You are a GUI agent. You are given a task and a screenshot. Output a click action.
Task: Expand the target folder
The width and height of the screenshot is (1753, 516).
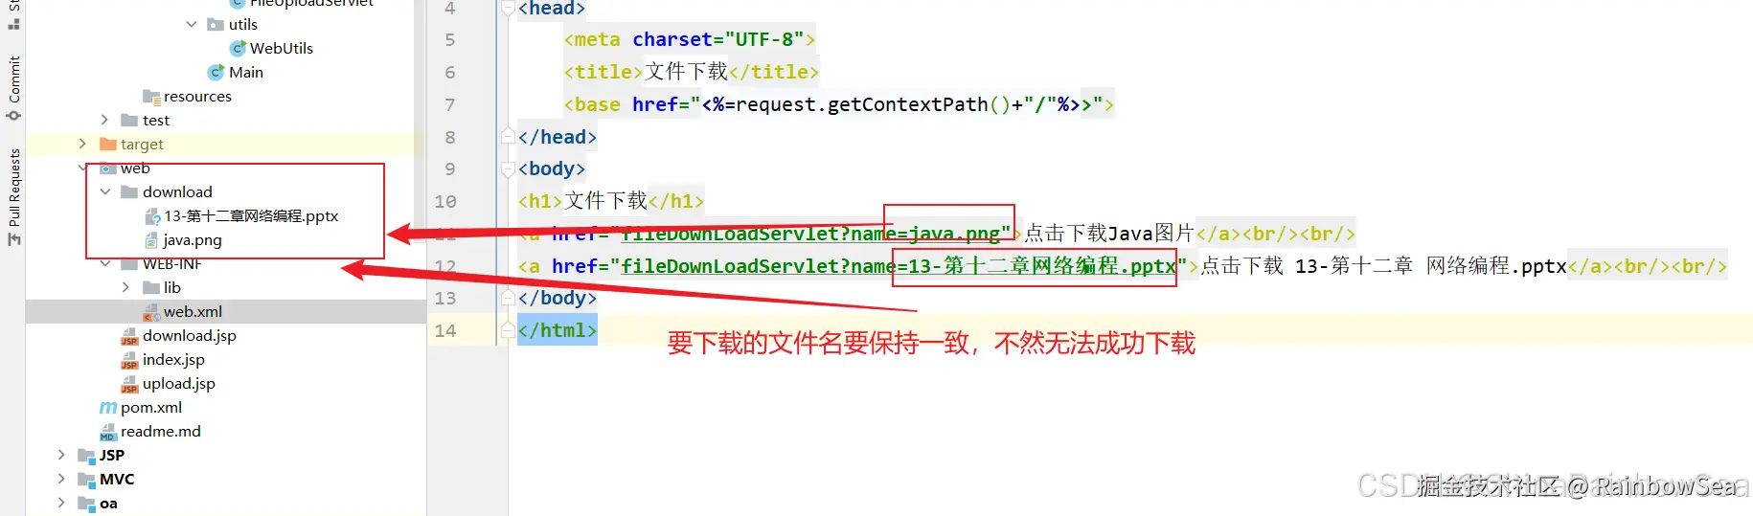[82, 144]
